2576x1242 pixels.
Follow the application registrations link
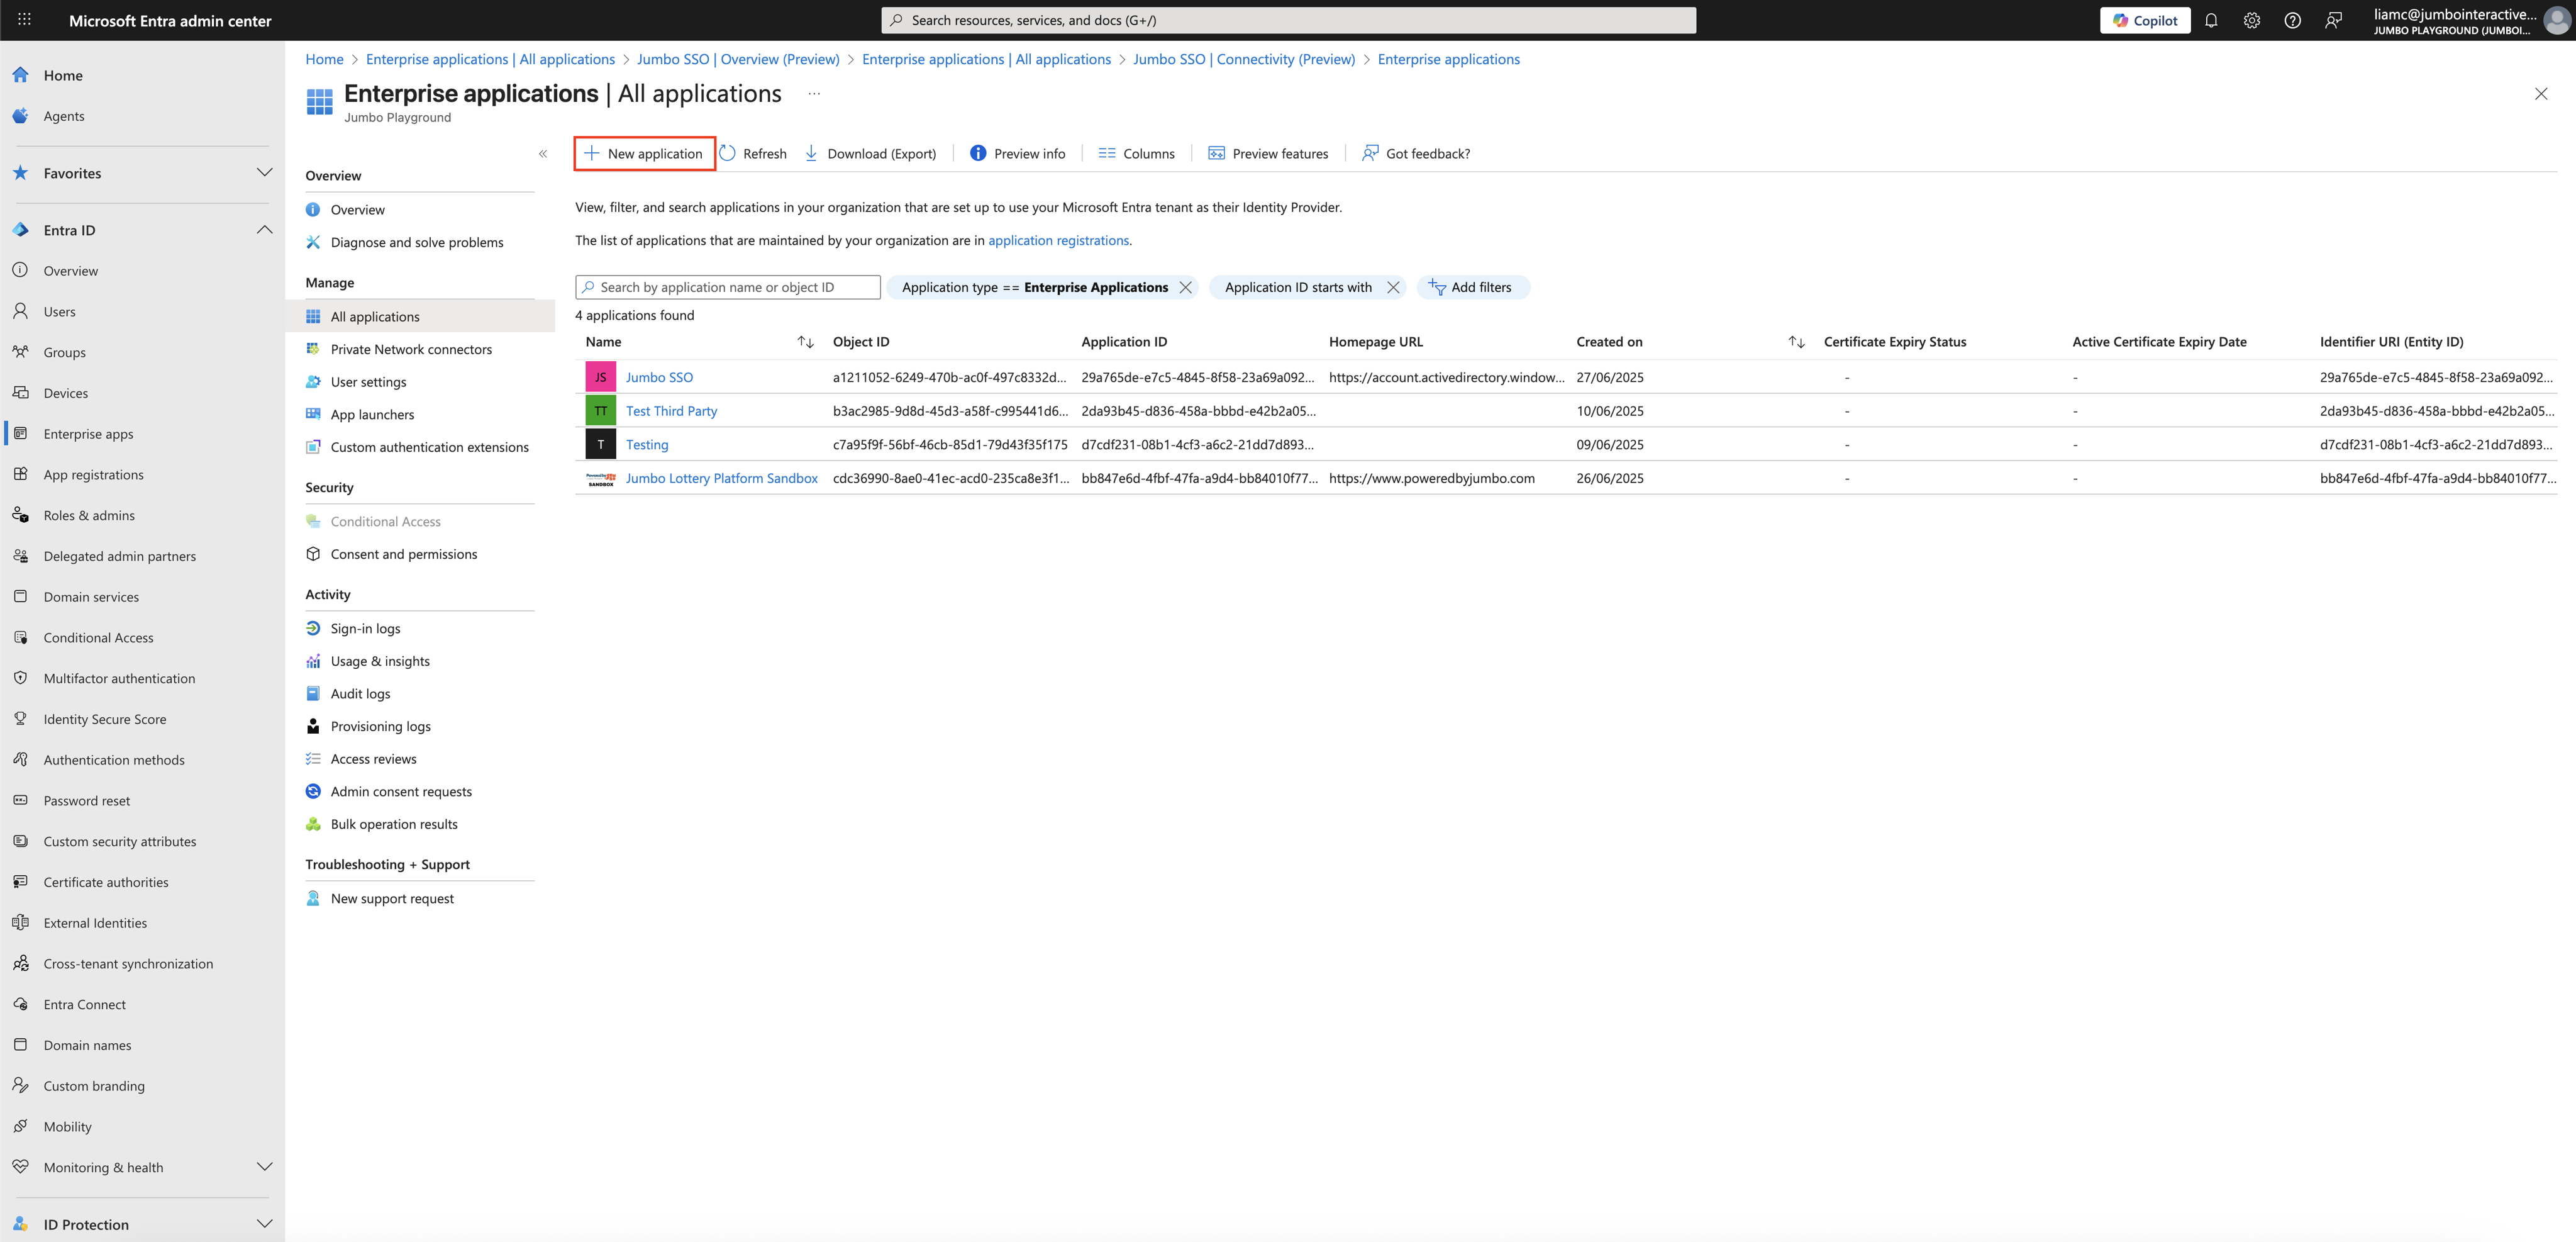[x=1058, y=240]
